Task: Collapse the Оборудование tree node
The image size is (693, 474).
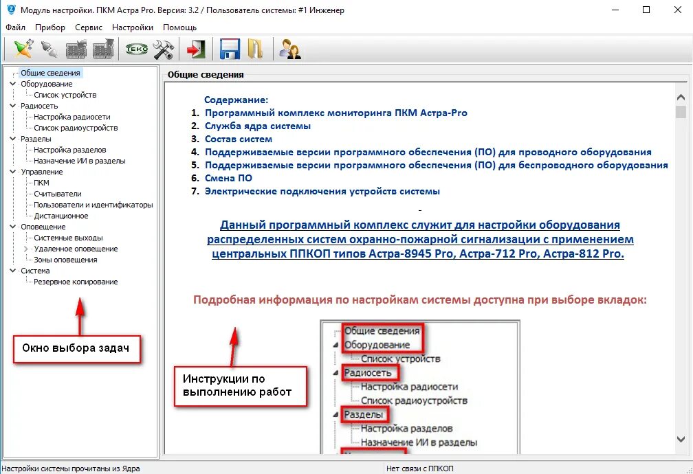Action: [x=13, y=84]
